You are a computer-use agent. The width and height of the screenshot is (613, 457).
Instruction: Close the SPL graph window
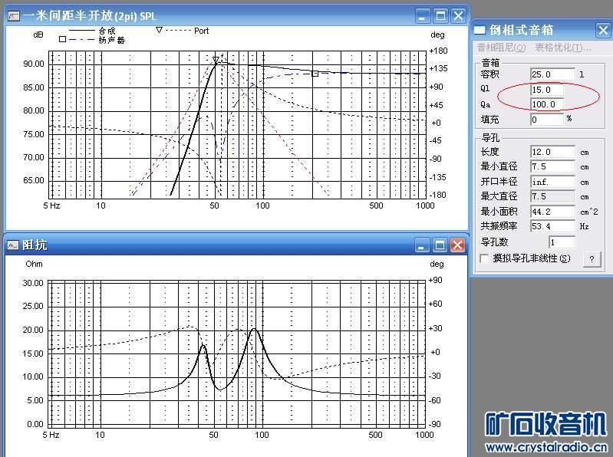point(458,16)
